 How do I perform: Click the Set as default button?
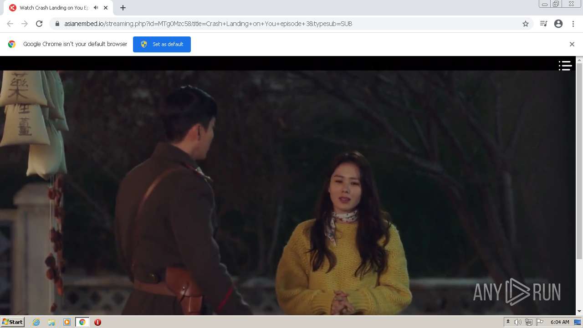[162, 44]
